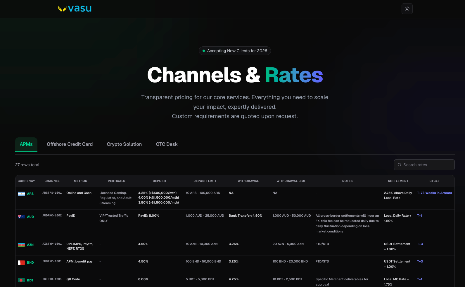Screen dimensions: 465x287
Task: Click the NOTES column header
Action: [347, 181]
